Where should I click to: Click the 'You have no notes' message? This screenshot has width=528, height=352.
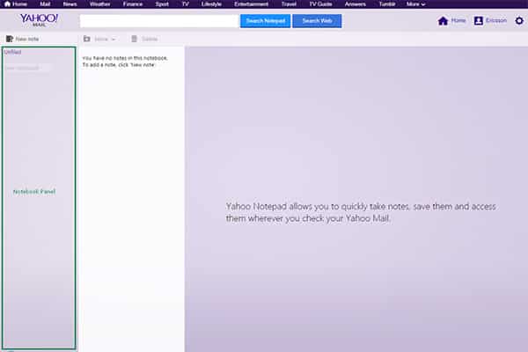pyautogui.click(x=125, y=62)
